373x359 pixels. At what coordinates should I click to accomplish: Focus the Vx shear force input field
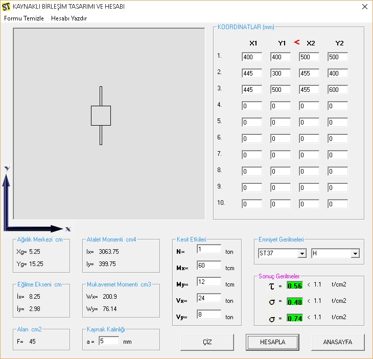pyautogui.click(x=209, y=298)
